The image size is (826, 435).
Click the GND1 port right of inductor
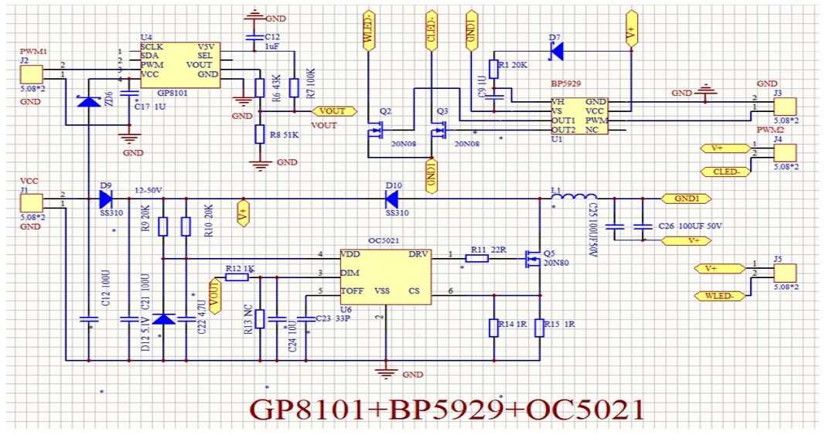point(685,199)
